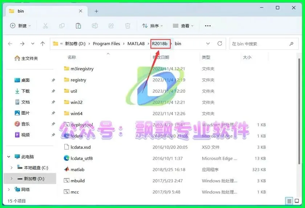305x208 pixels.
Task: Open 文档 in navigation pane
Action: (22, 102)
